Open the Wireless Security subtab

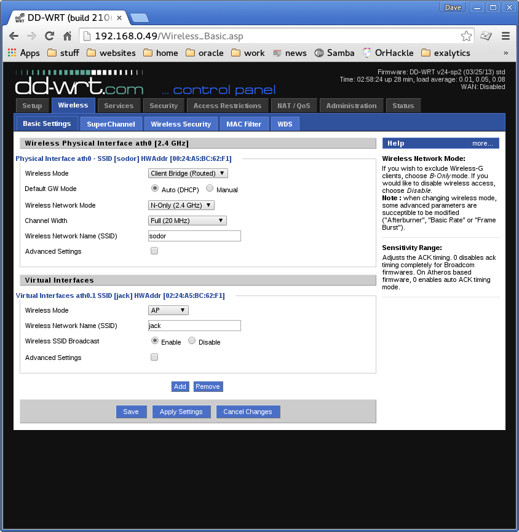(x=181, y=124)
